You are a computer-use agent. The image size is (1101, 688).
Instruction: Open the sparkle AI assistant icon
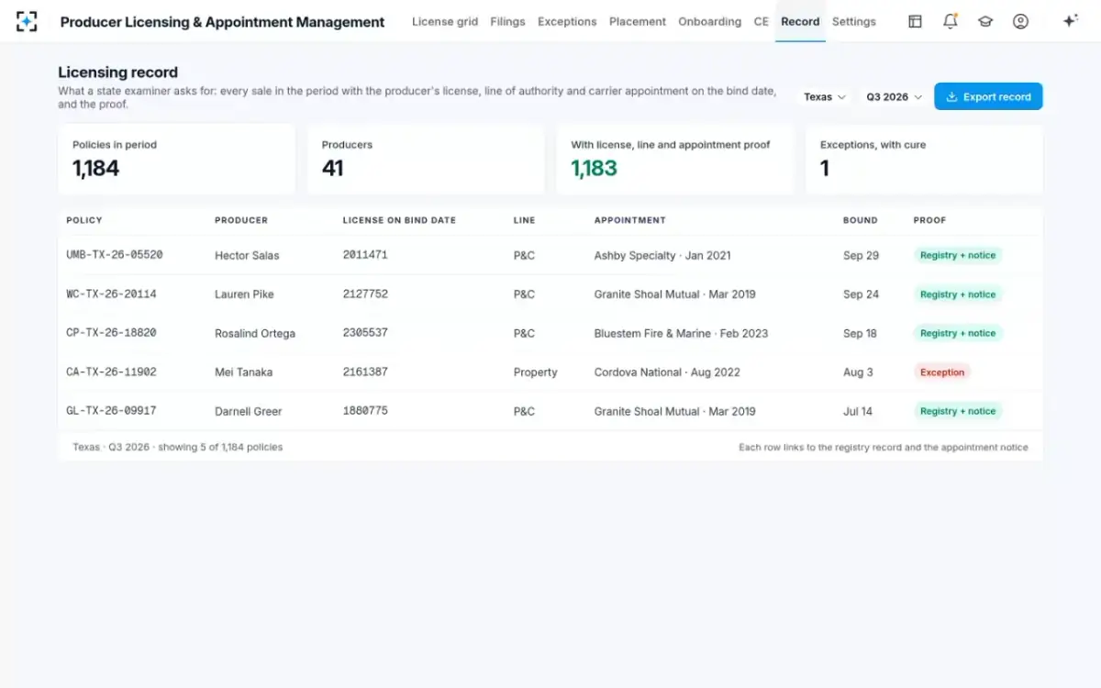click(1070, 21)
